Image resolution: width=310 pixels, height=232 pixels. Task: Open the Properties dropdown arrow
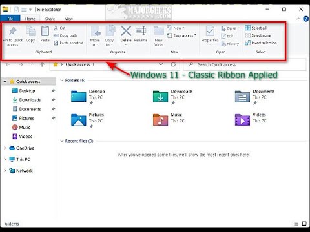click(x=210, y=44)
